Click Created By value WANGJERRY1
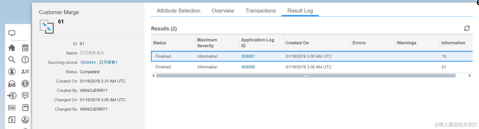Image resolution: width=479 pixels, height=129 pixels. 94,91
